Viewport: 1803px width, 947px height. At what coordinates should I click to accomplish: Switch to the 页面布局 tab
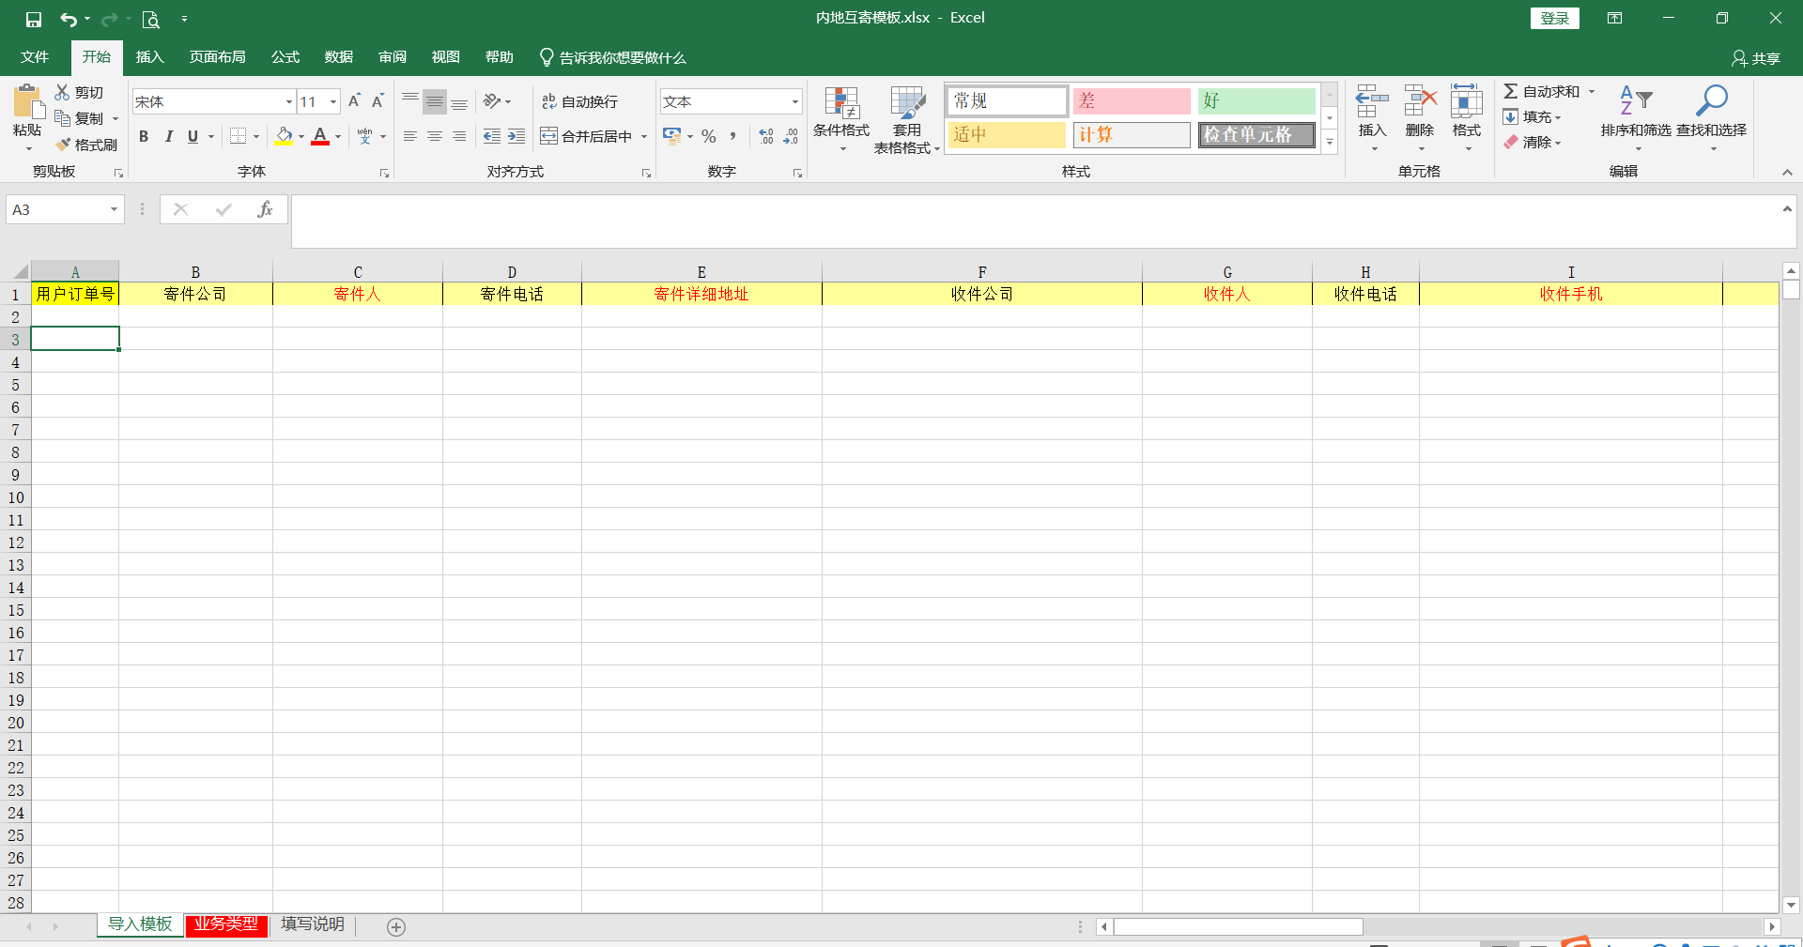[217, 57]
